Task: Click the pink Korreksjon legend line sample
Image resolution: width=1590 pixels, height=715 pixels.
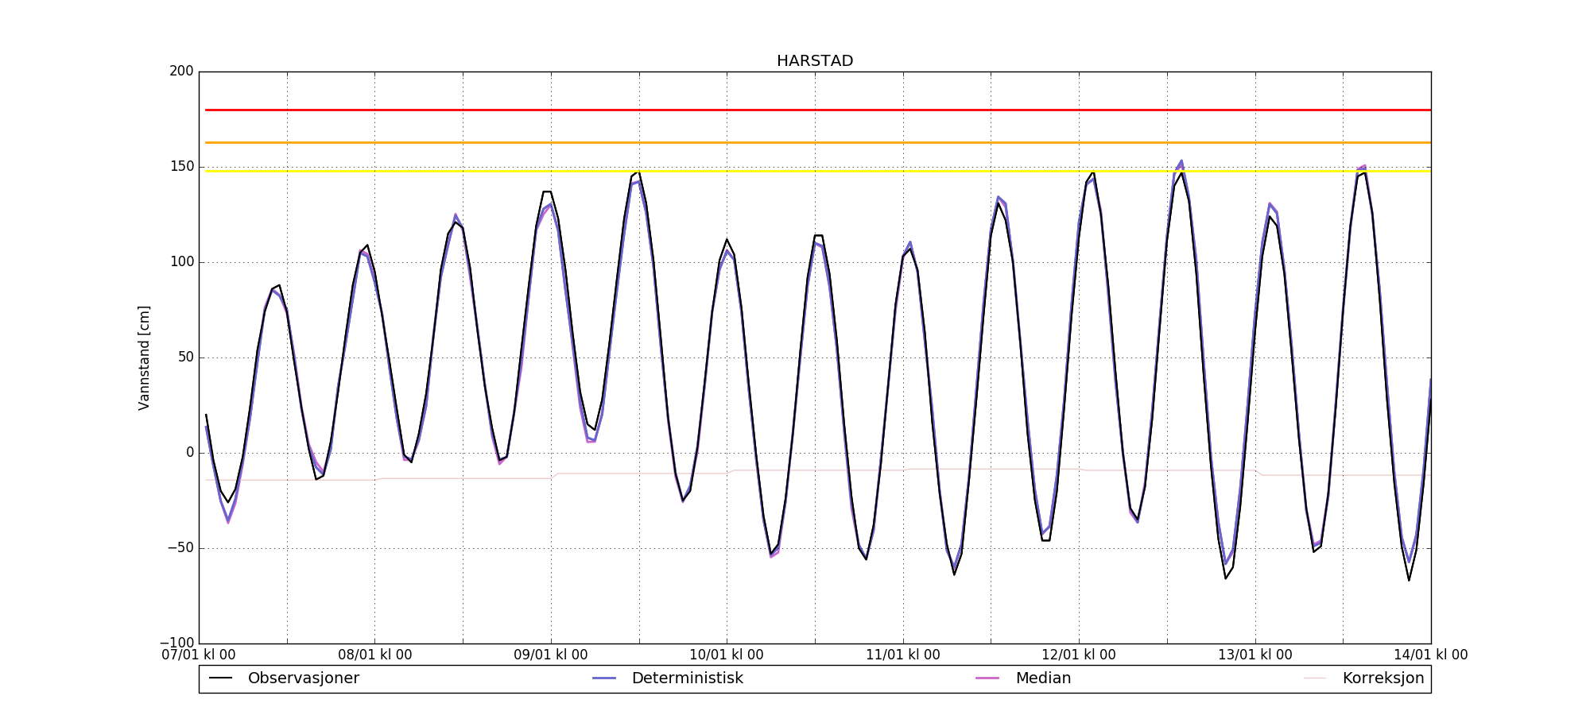Action: pos(1315,678)
